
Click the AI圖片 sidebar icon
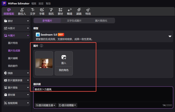tap(5, 35)
